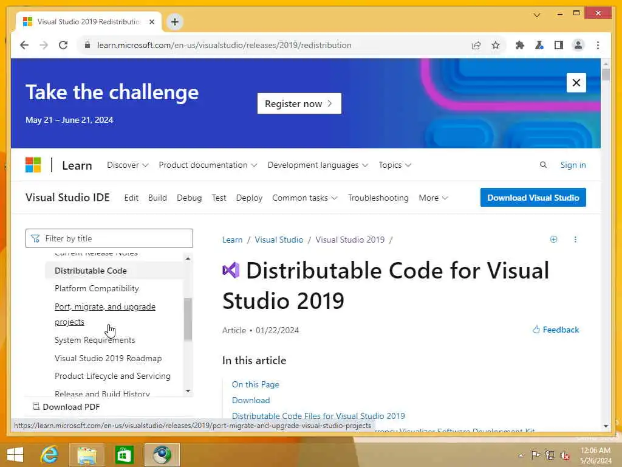The height and width of the screenshot is (467, 622).
Task: Expand the Common tasks dropdown
Action: pyautogui.click(x=305, y=198)
